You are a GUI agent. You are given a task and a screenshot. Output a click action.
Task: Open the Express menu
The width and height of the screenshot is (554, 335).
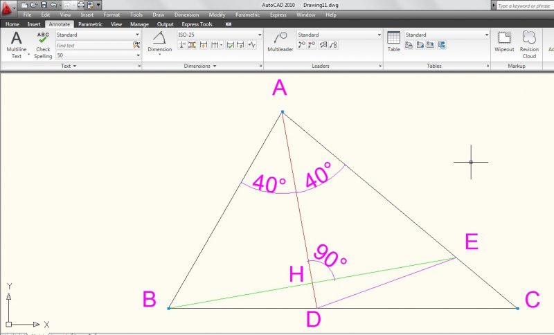click(x=278, y=15)
